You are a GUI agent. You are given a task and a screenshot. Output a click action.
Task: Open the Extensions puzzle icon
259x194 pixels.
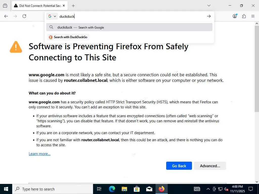(244, 16)
